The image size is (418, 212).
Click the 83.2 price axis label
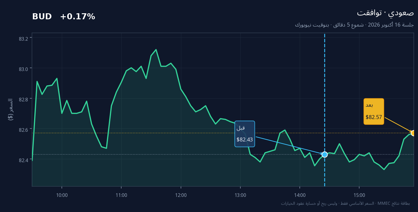pyautogui.click(x=23, y=39)
